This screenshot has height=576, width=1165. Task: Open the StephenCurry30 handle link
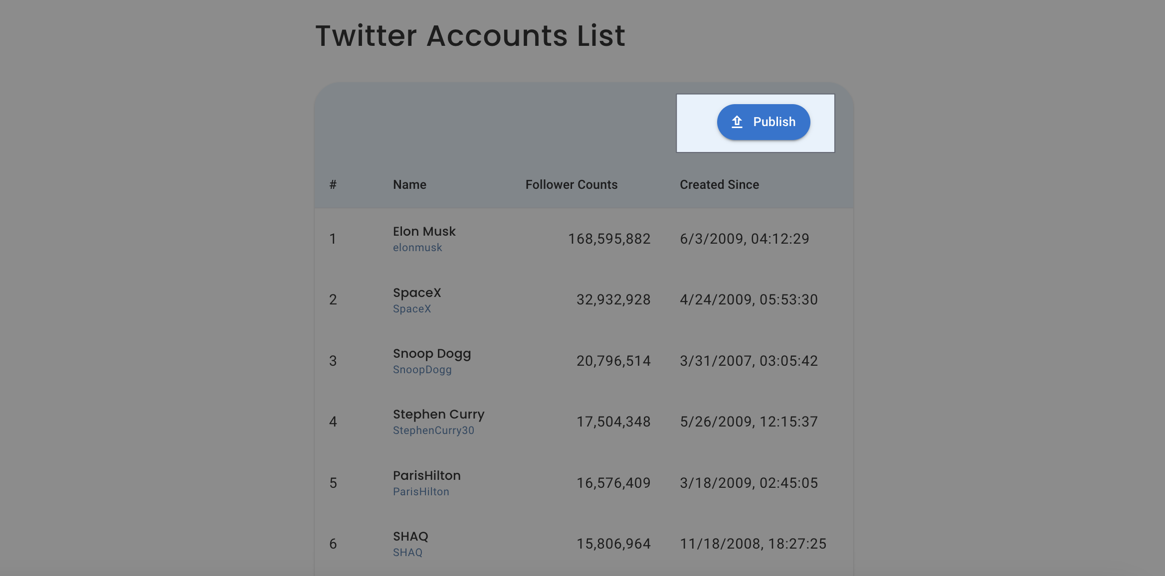pyautogui.click(x=433, y=431)
